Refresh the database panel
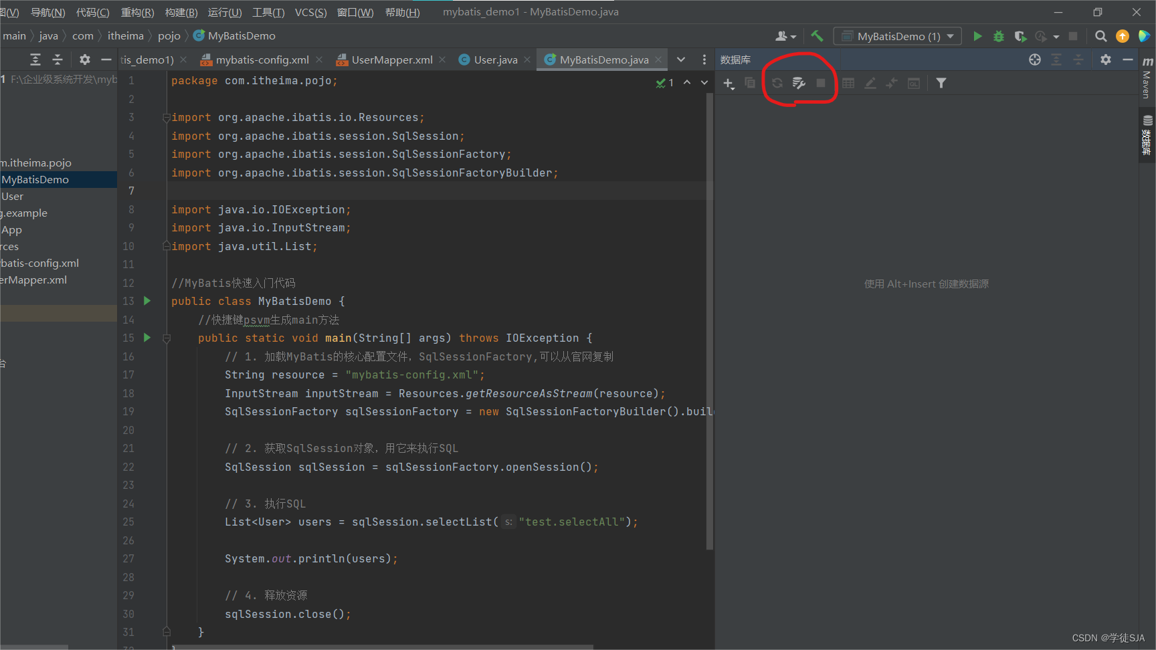Screen dimensions: 1156x650 point(777,83)
